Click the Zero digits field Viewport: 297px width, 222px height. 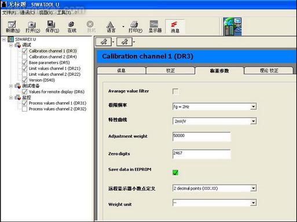coord(201,154)
